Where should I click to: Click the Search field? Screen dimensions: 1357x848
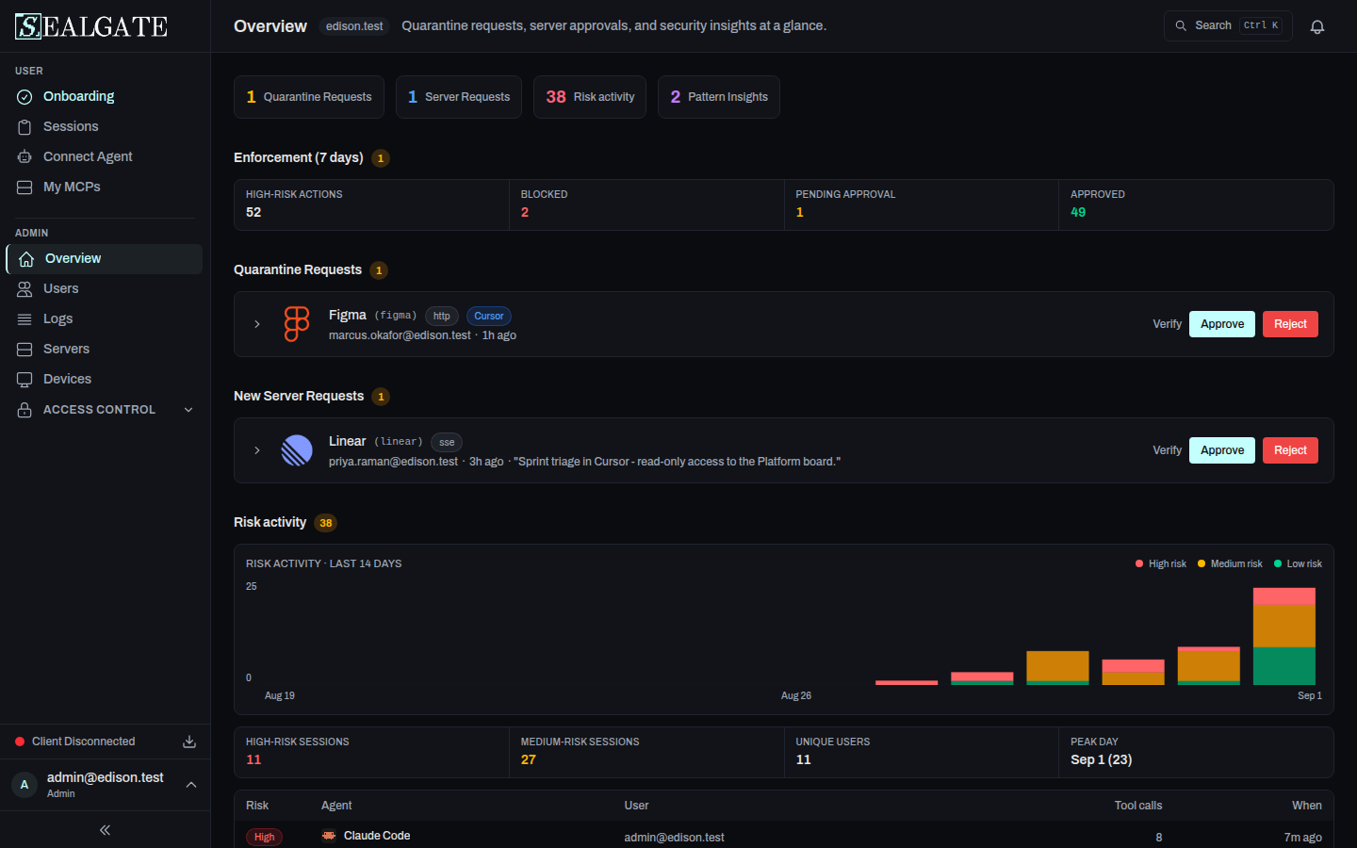(1228, 25)
